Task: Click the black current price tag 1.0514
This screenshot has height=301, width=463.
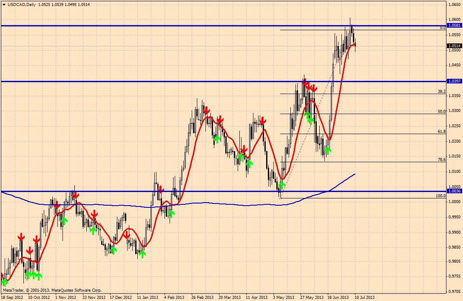Action: 454,46
